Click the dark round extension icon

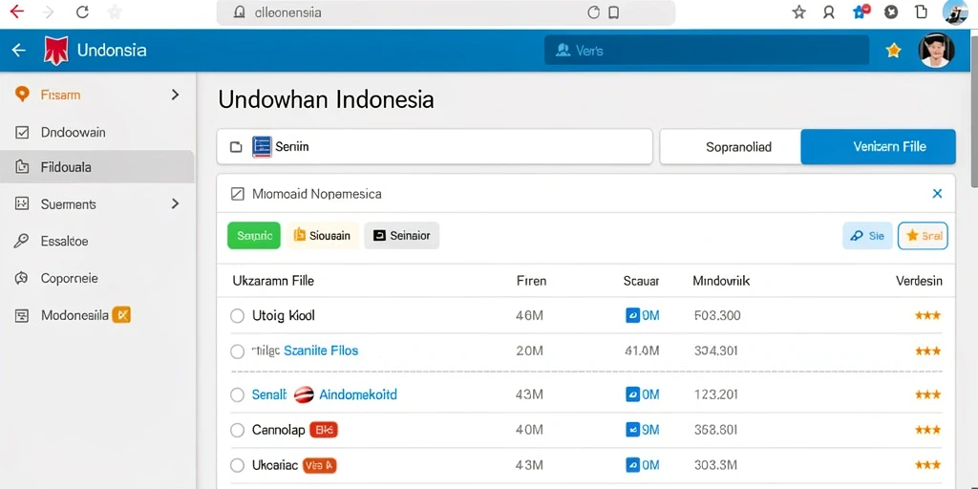pyautogui.click(x=891, y=11)
